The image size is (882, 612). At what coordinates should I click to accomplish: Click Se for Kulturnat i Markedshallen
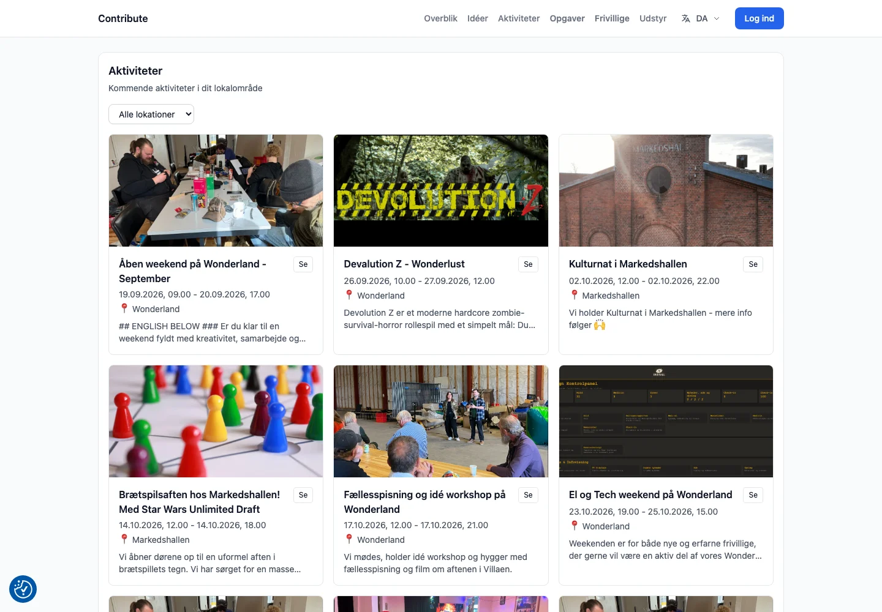(x=753, y=264)
